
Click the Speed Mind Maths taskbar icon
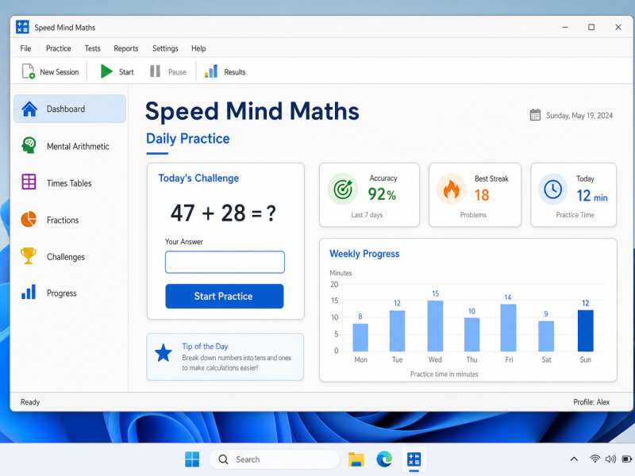tap(414, 459)
